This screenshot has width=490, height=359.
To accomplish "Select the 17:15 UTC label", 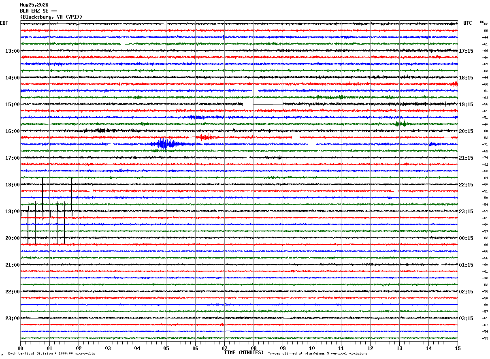I will click(466, 51).
